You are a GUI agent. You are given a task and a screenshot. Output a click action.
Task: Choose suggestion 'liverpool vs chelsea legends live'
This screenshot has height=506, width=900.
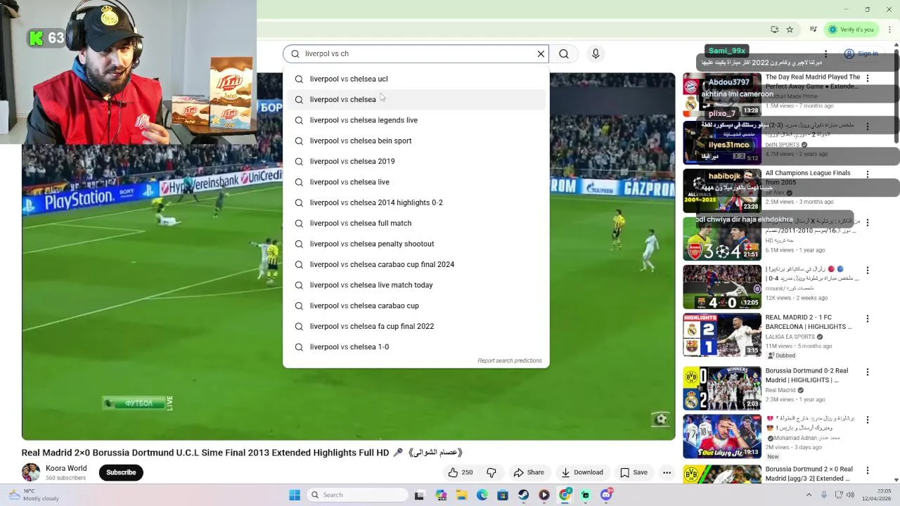[x=416, y=120]
